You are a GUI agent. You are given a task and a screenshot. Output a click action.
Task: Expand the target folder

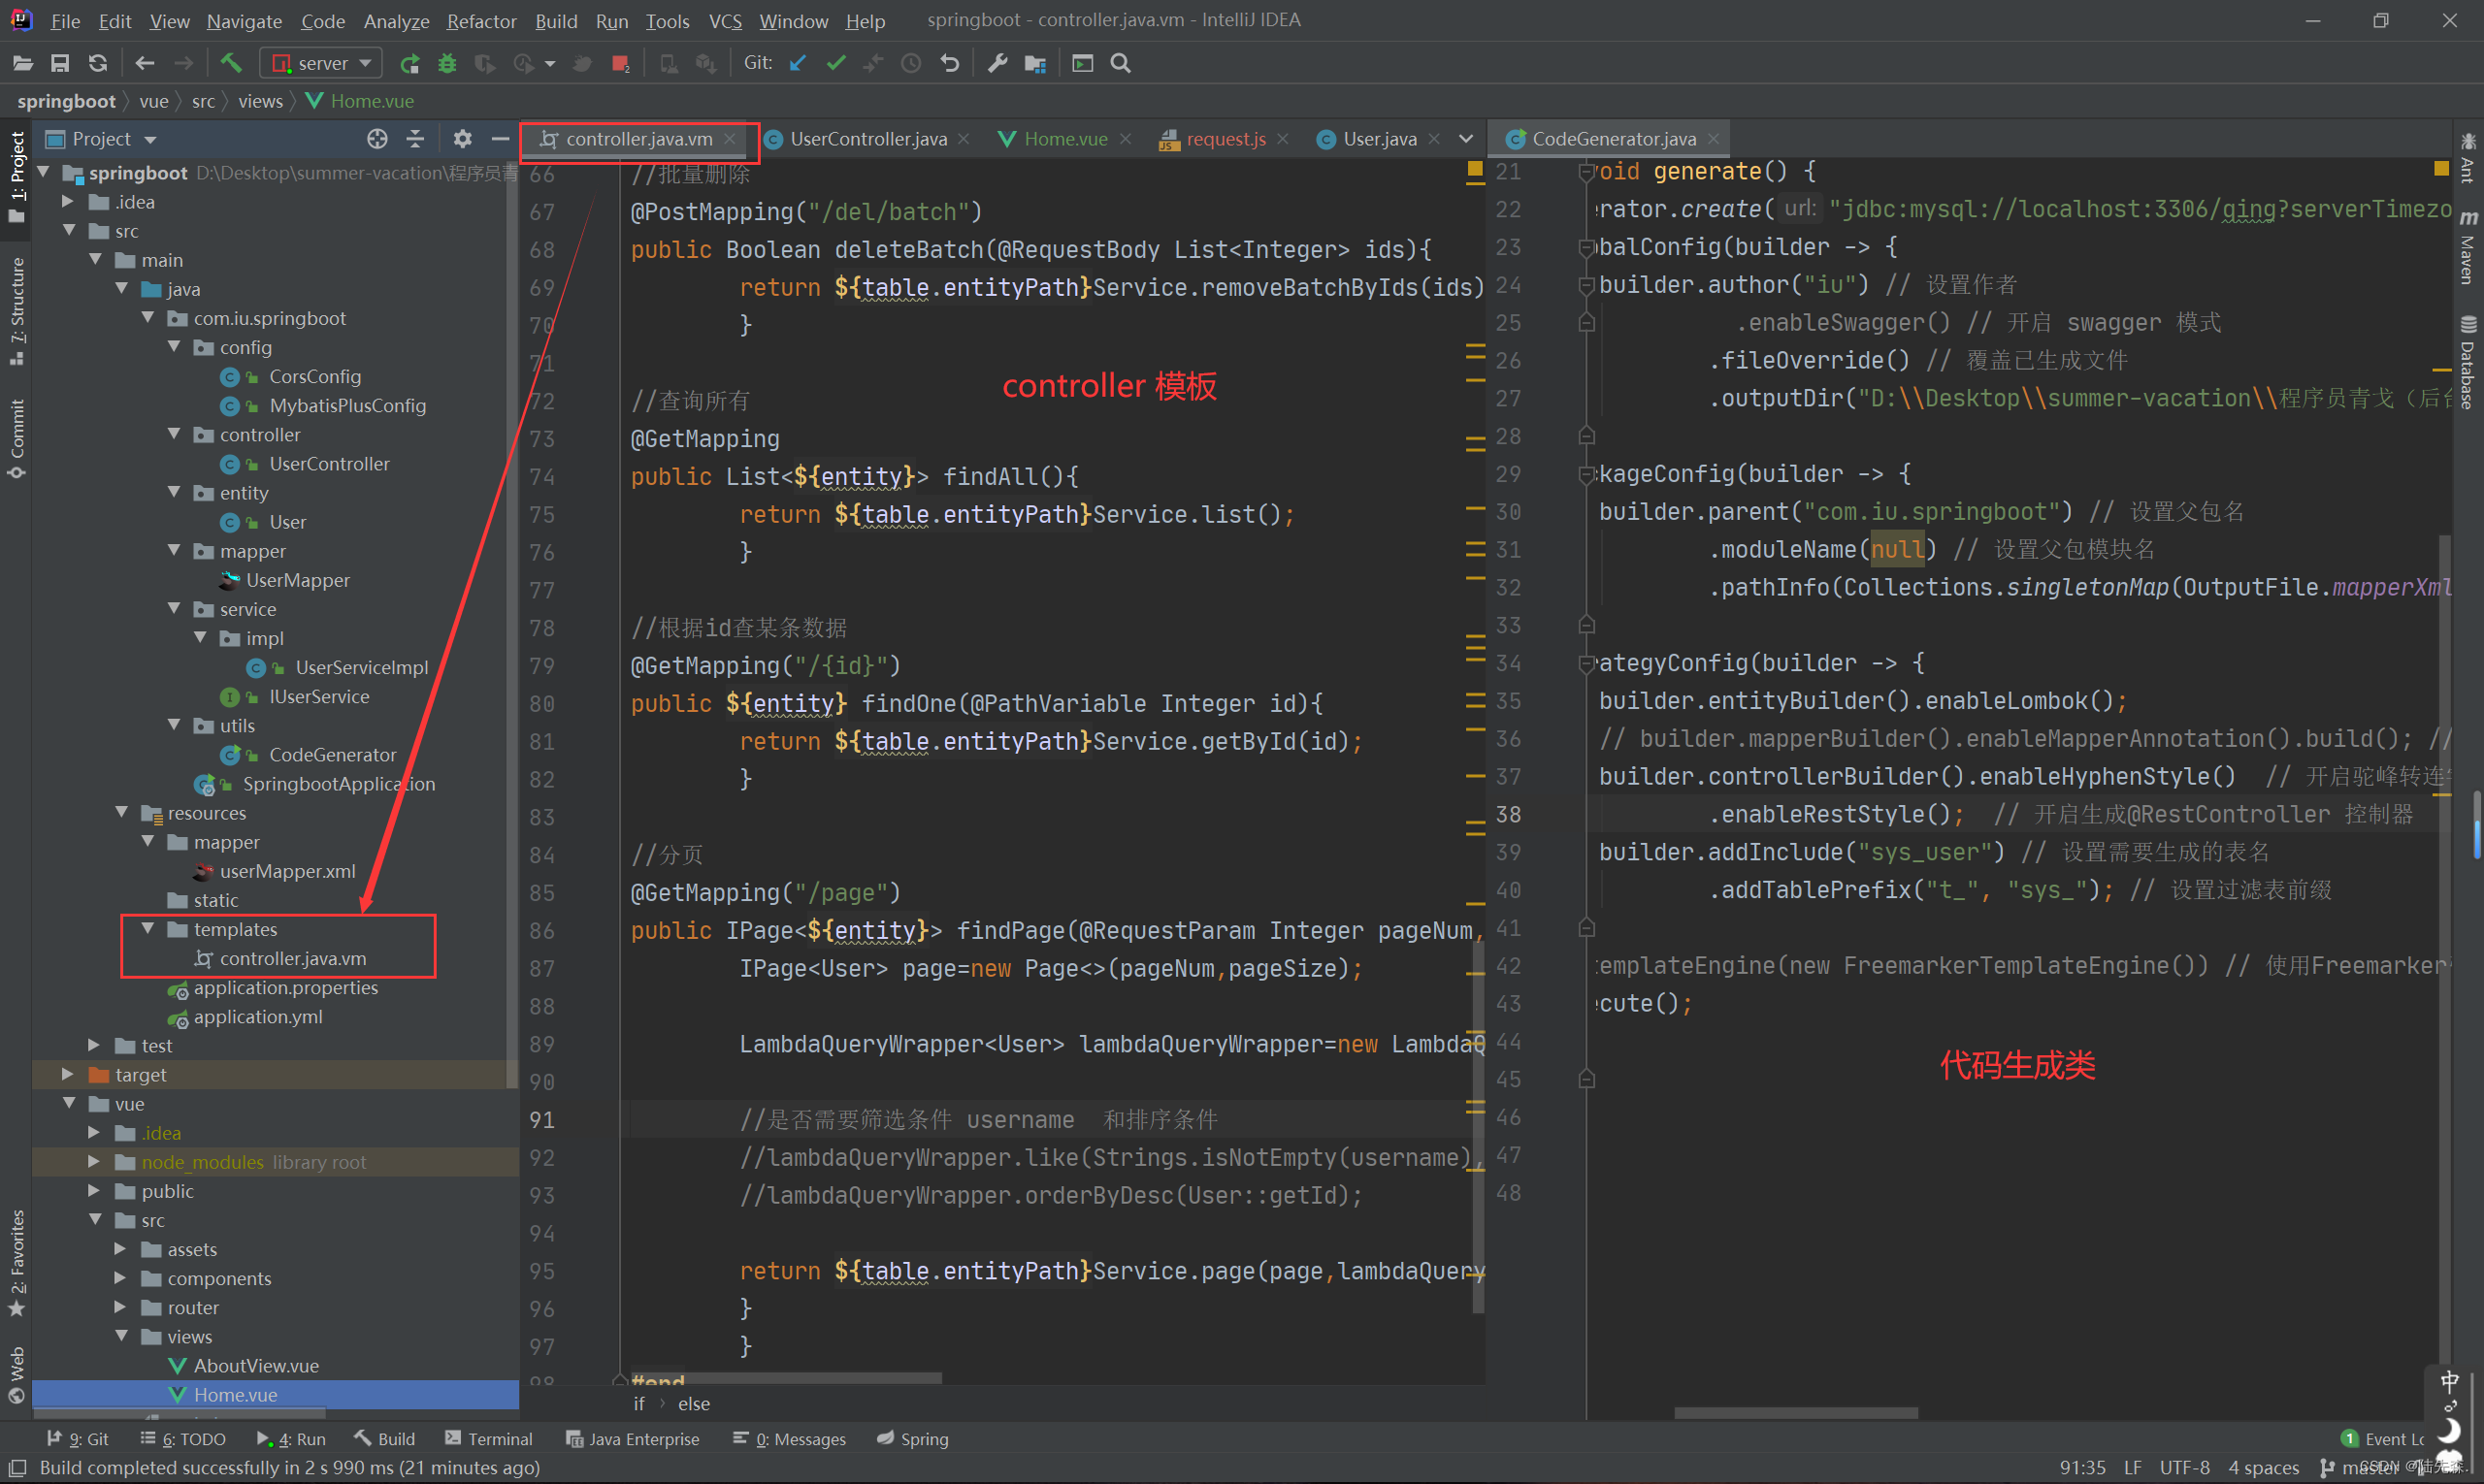click(68, 1074)
